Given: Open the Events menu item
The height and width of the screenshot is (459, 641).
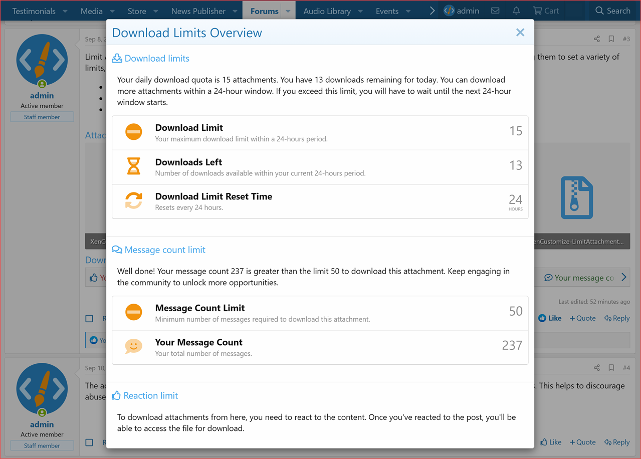Looking at the screenshot, I should click(387, 10).
